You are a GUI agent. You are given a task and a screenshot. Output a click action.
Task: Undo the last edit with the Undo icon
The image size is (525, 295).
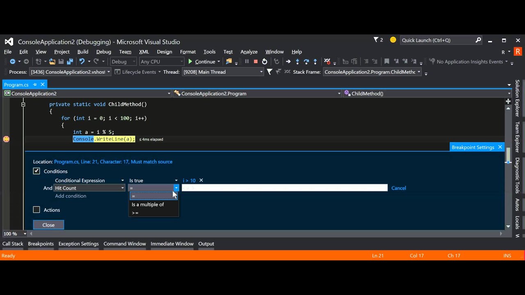coord(82,61)
